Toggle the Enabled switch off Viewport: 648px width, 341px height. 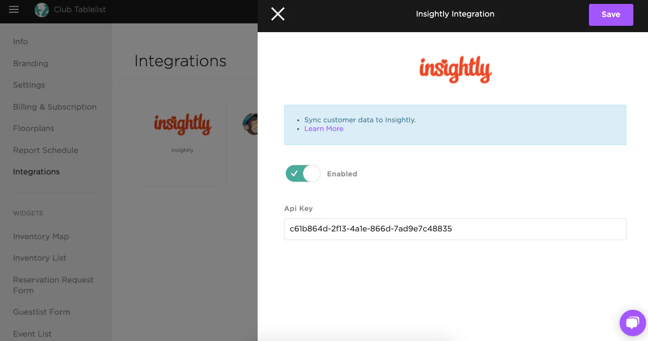click(x=303, y=173)
